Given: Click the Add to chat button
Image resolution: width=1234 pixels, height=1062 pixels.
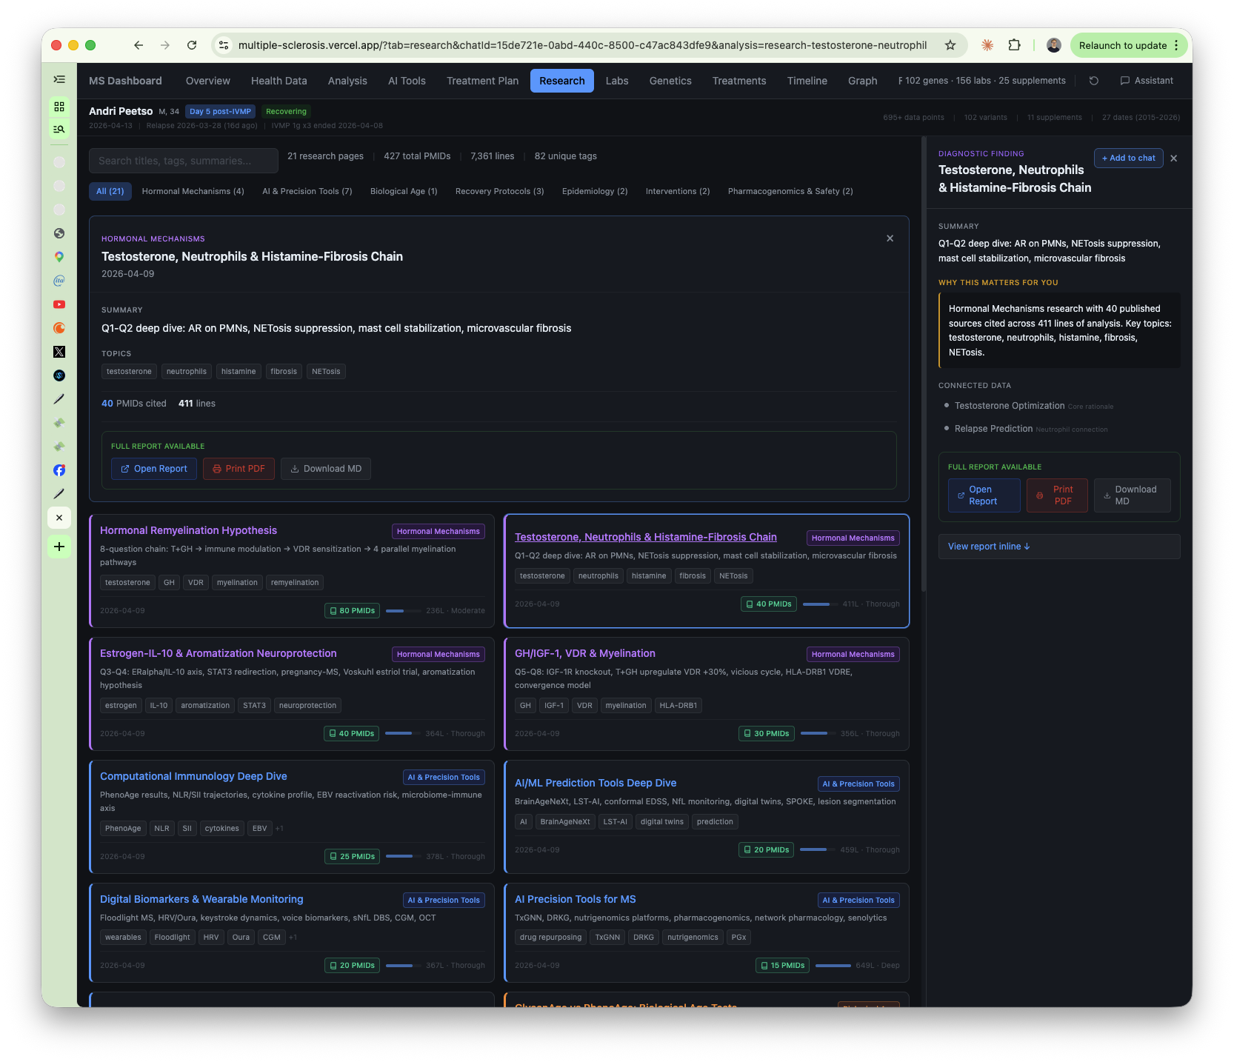Looking at the screenshot, I should 1128,158.
